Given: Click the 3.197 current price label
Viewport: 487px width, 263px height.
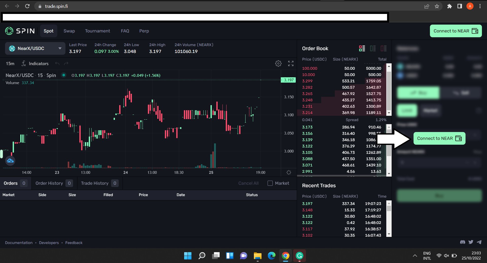Looking at the screenshot, I should click(x=288, y=80).
